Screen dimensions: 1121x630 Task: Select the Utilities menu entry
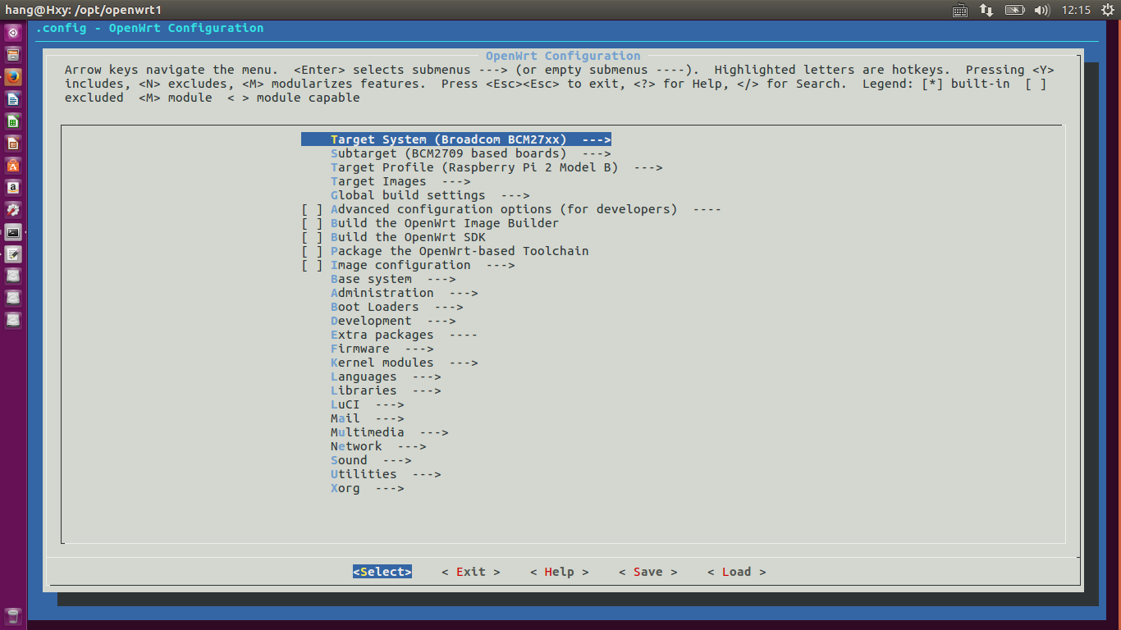pyautogui.click(x=386, y=474)
